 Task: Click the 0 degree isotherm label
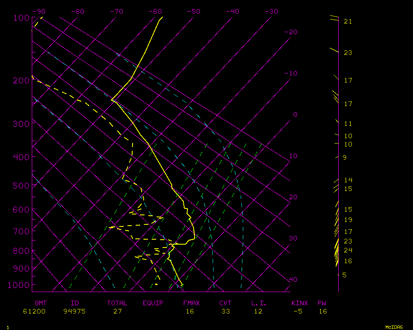point(295,115)
